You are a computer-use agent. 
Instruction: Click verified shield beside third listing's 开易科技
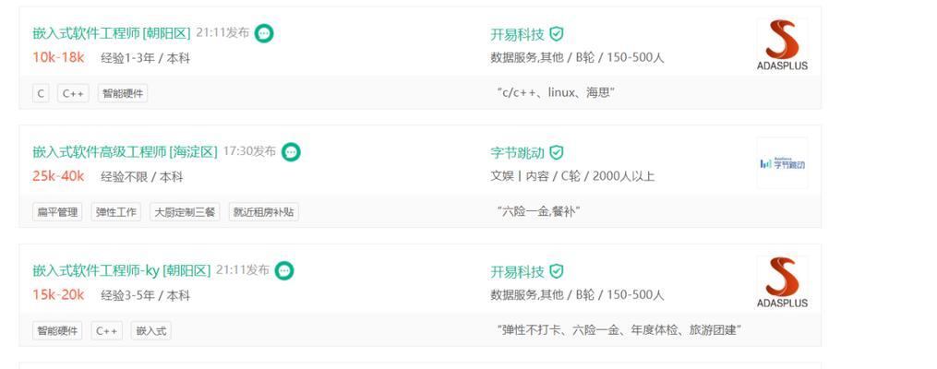tap(557, 271)
